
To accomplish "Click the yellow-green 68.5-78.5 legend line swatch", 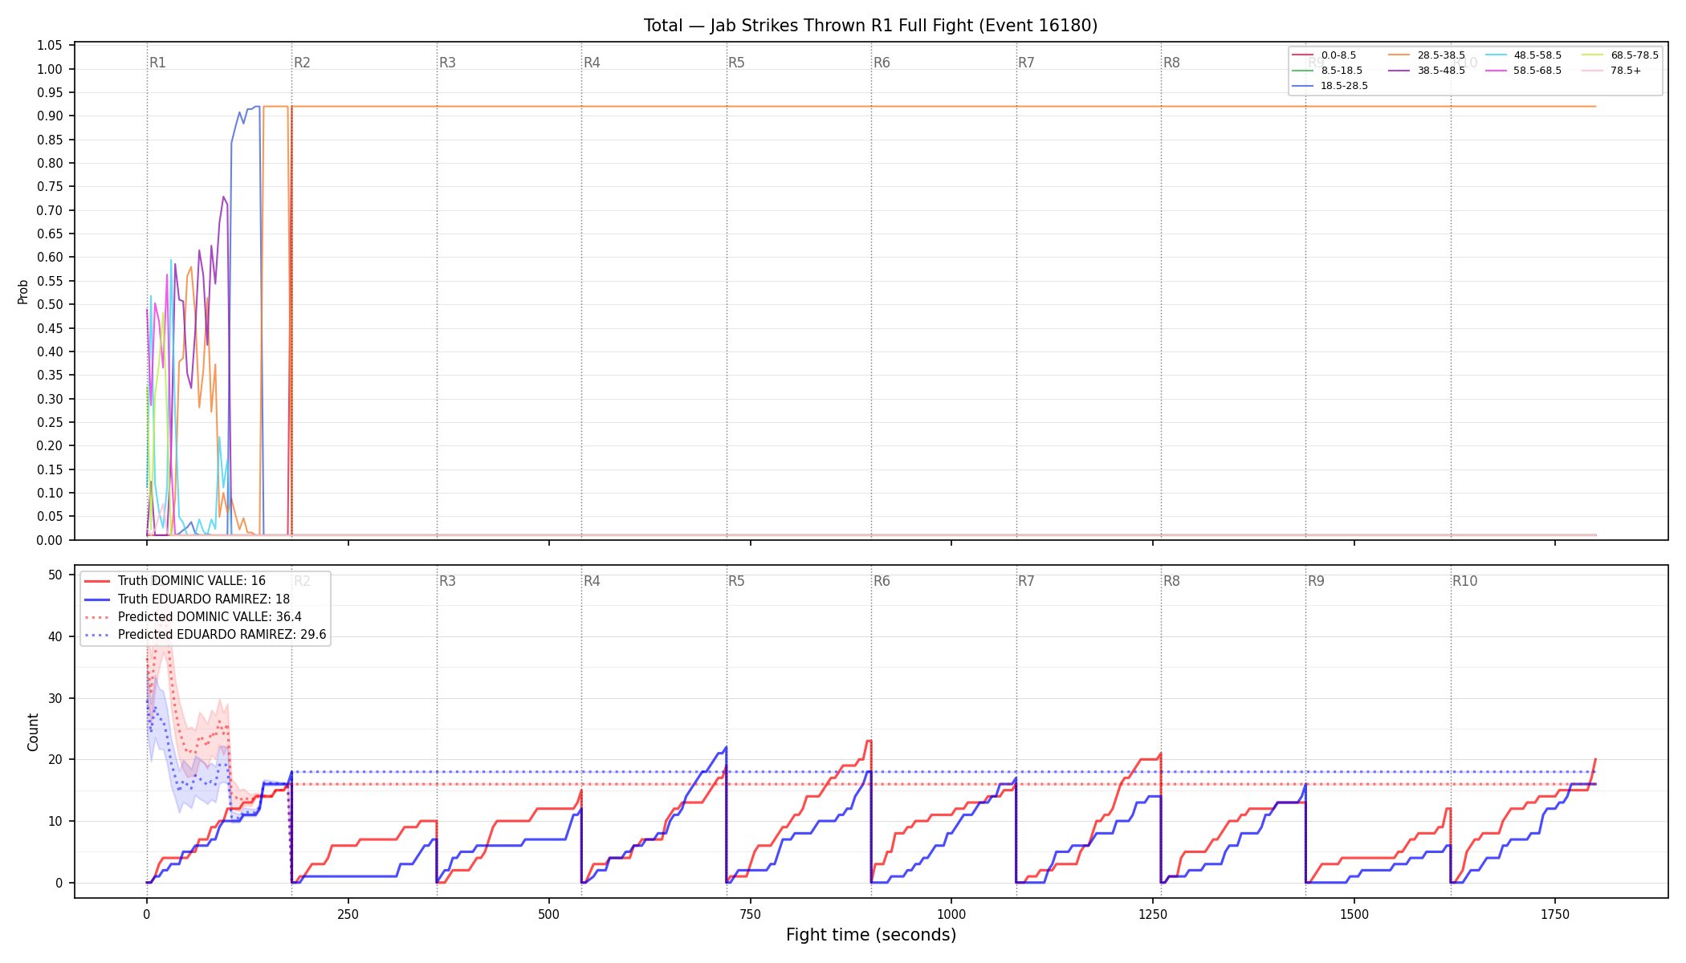I will tap(1592, 55).
